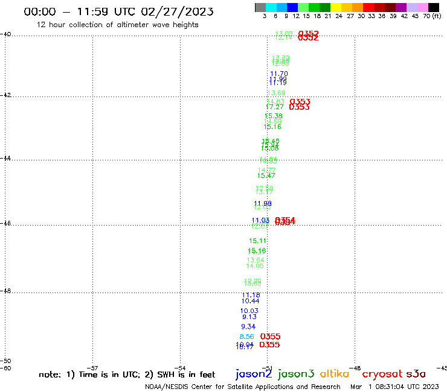Select the purple swatch in the color scale
447x392 pixels.
coord(401,7)
